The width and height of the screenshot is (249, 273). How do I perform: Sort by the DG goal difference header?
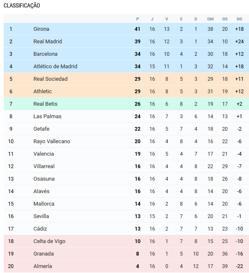tap(239, 19)
